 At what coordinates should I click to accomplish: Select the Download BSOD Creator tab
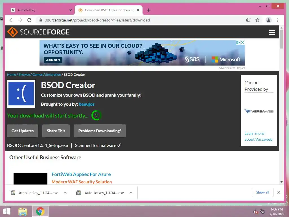(x=108, y=10)
